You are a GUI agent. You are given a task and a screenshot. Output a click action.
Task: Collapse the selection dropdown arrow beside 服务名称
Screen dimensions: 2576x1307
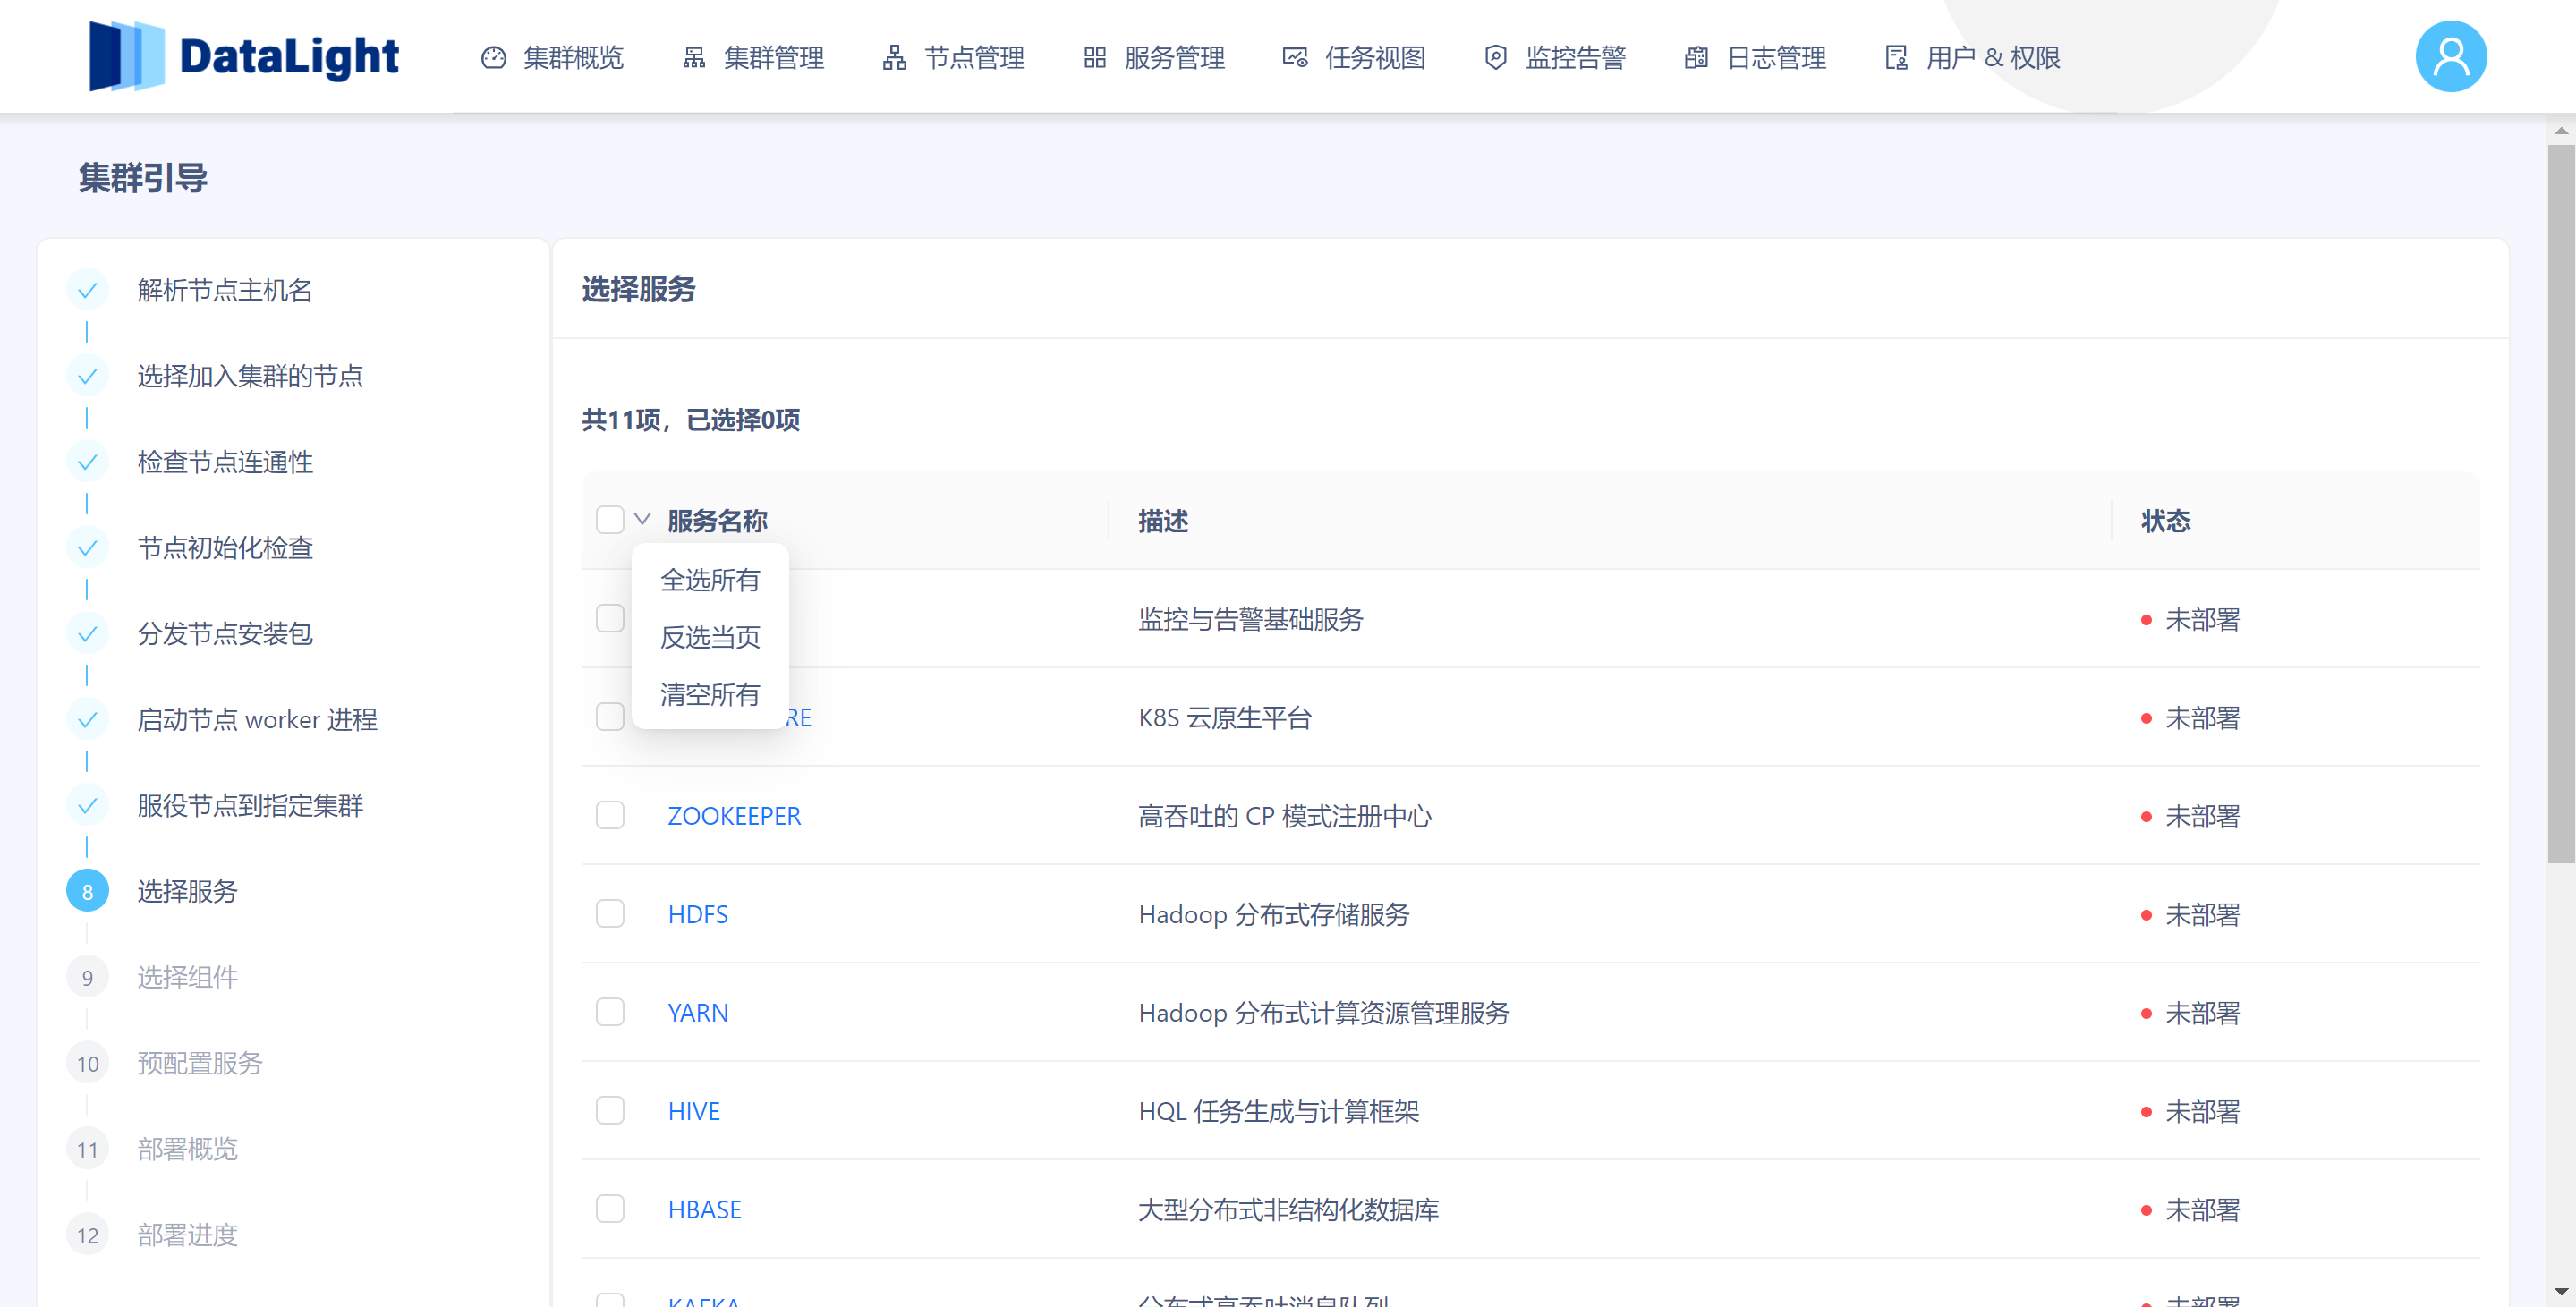pos(643,519)
